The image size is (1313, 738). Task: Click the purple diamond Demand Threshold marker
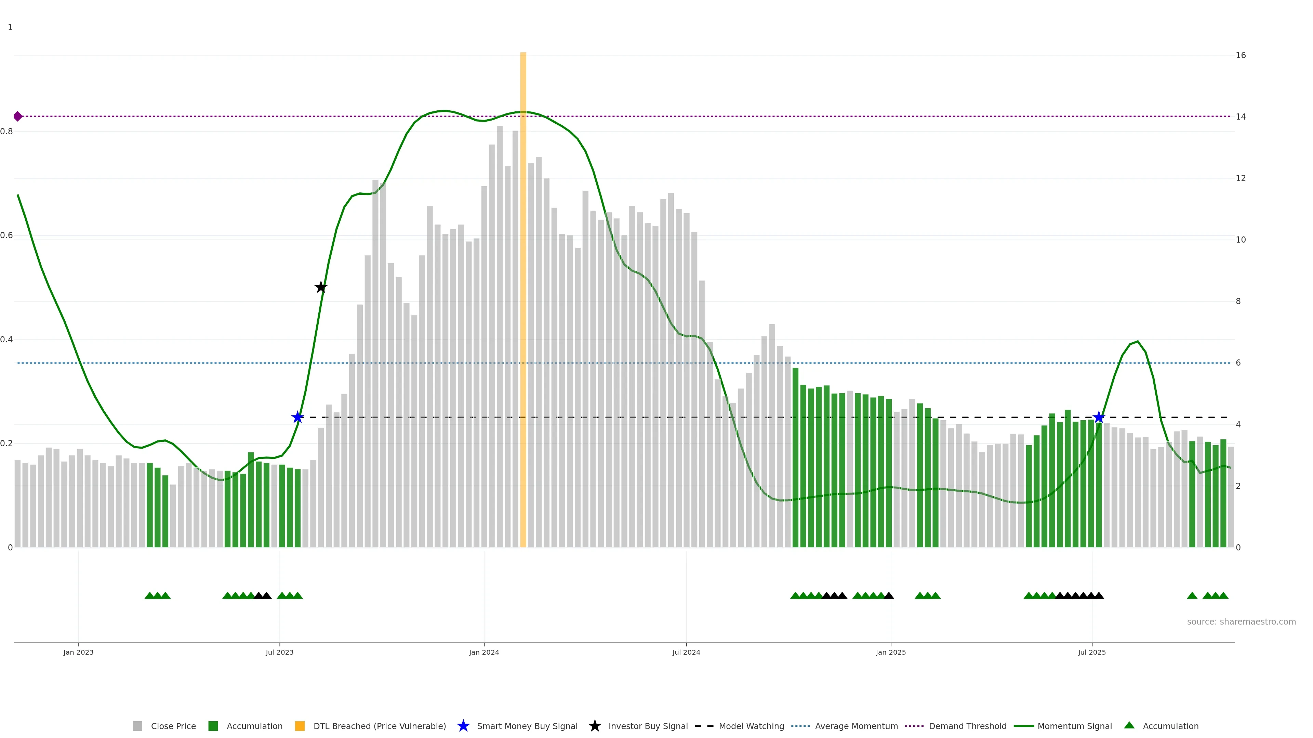click(18, 117)
